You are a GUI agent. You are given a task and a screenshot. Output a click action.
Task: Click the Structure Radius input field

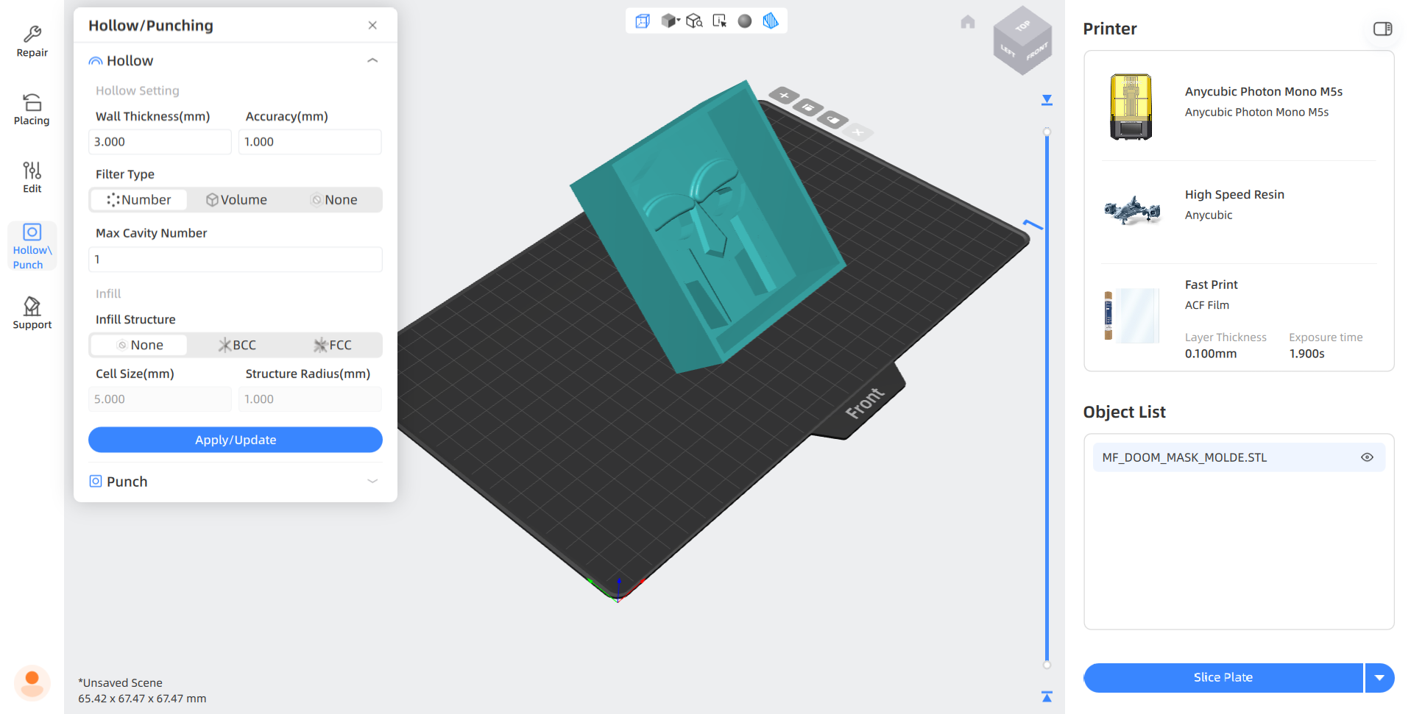310,399
